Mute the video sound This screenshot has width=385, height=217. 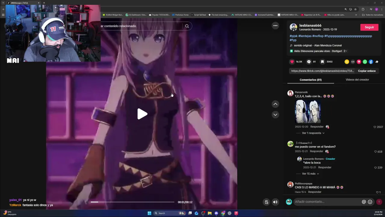tap(275, 202)
